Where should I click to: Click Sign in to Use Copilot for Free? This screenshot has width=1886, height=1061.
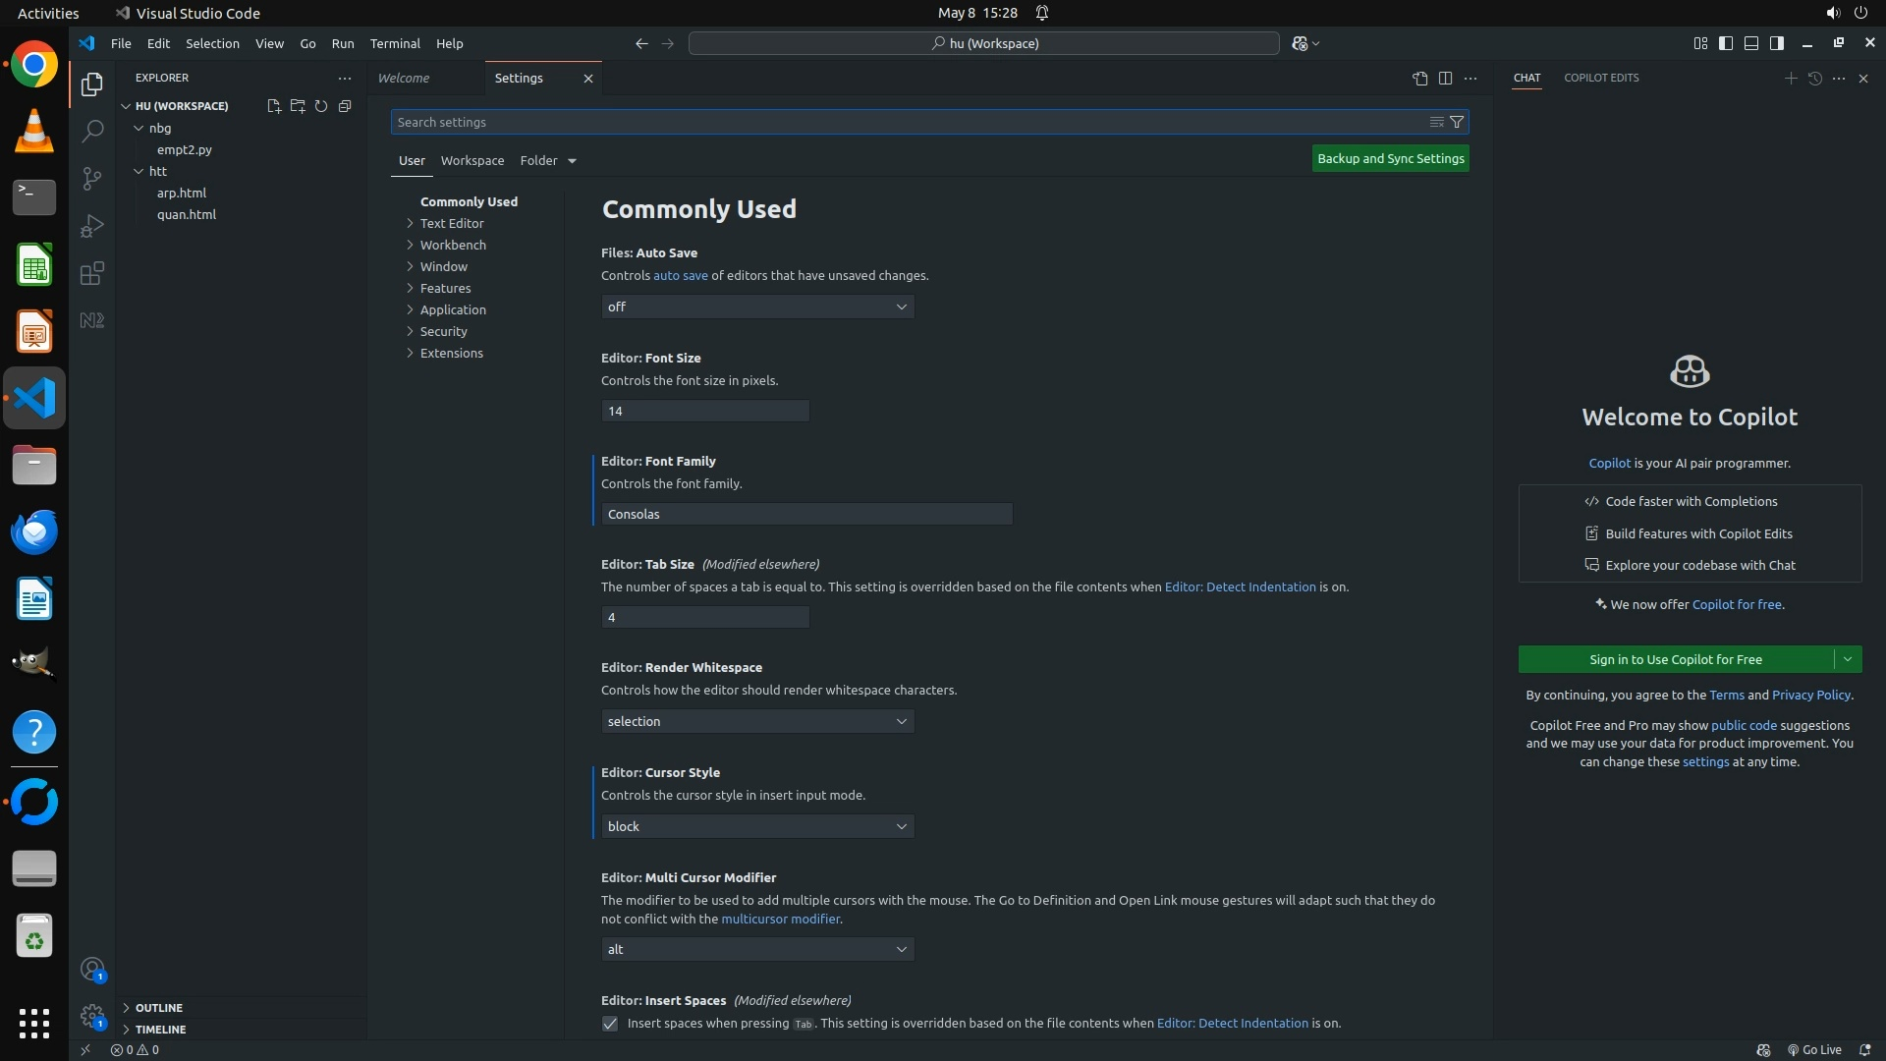coord(1675,659)
